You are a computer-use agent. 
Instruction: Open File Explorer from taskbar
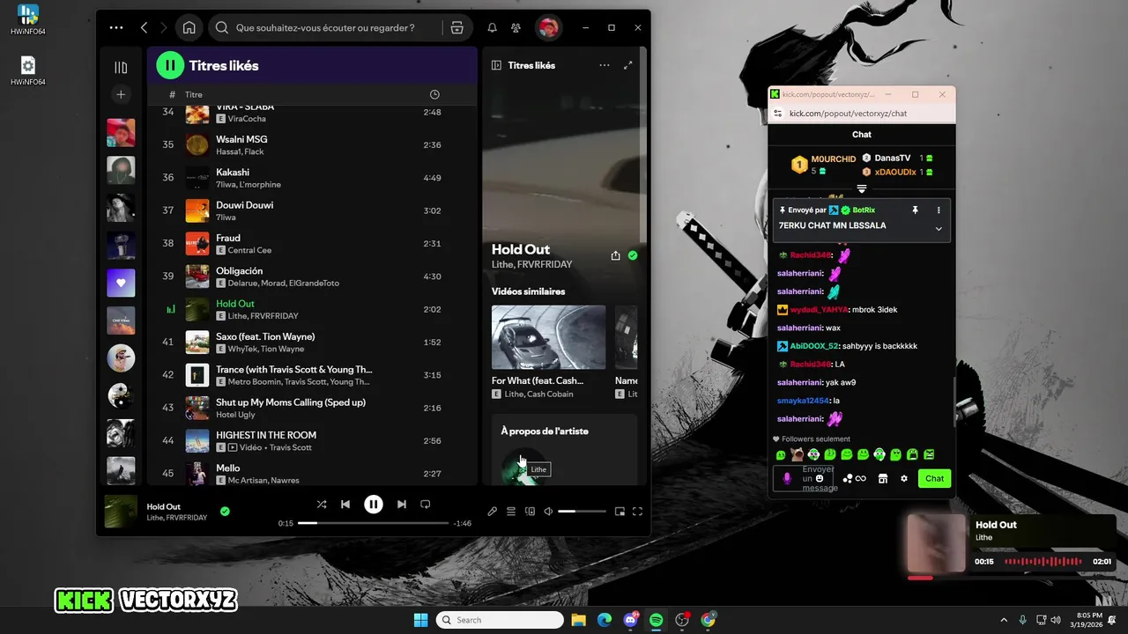(x=579, y=620)
